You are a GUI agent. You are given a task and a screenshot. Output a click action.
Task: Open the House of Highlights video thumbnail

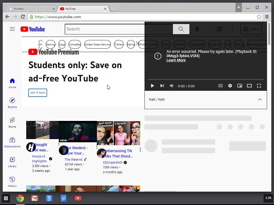[43, 130]
